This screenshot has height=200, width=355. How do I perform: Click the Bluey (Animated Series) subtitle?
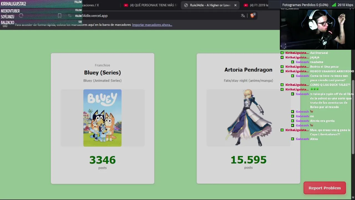pyautogui.click(x=102, y=81)
